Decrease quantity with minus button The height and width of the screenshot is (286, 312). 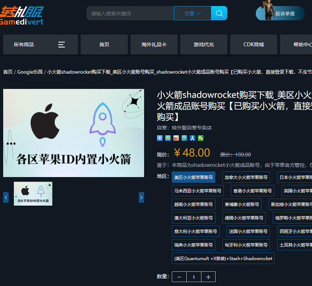(179, 277)
